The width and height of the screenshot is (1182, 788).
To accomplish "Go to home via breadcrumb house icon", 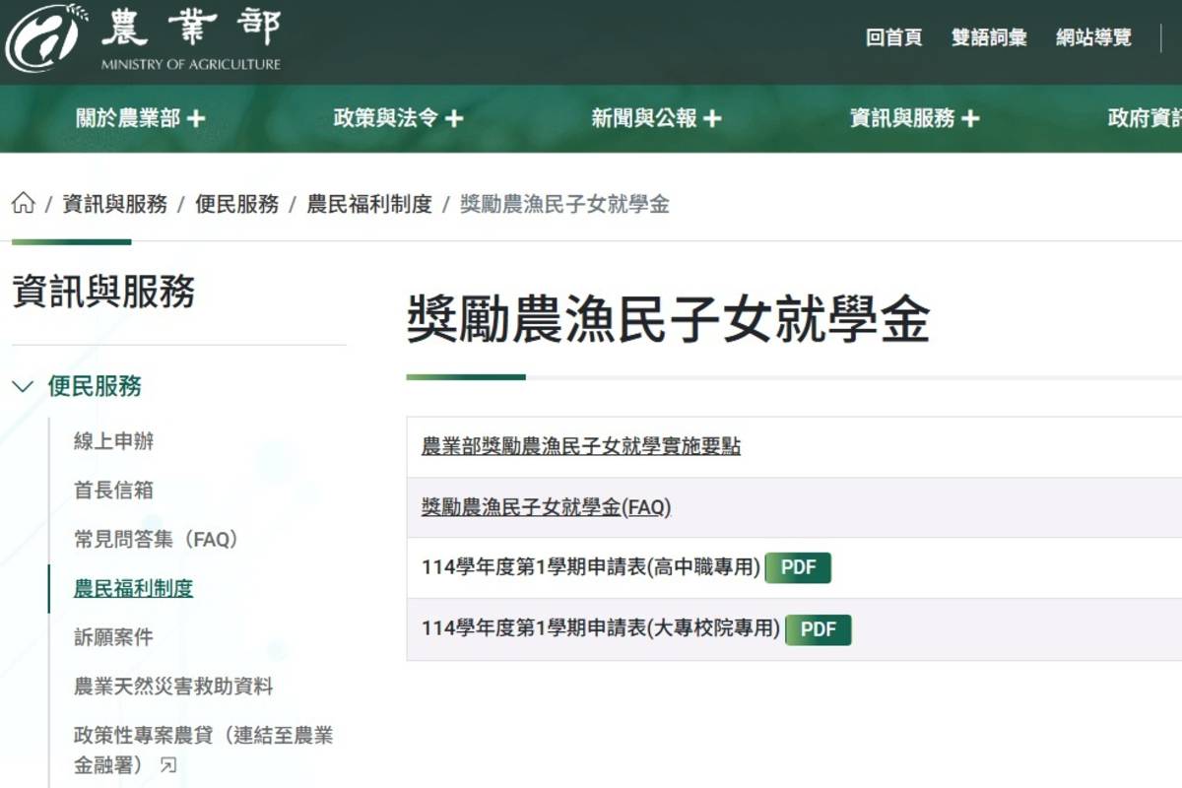I will [x=23, y=204].
